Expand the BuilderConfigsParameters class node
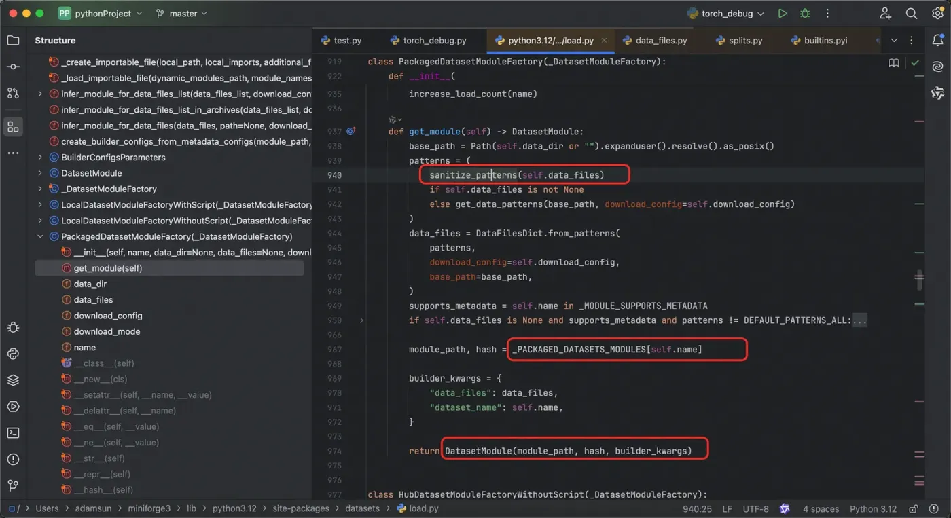Viewport: 951px width, 518px height. pos(40,157)
